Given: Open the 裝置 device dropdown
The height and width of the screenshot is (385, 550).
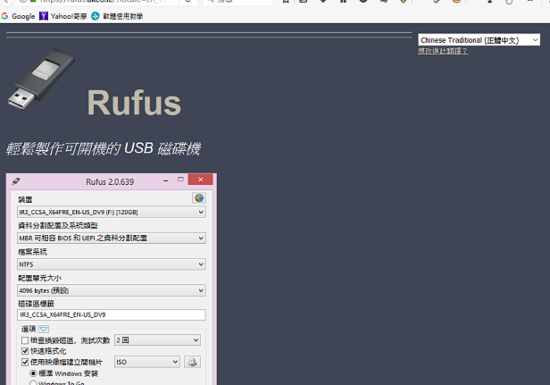Looking at the screenshot, I should click(111, 212).
